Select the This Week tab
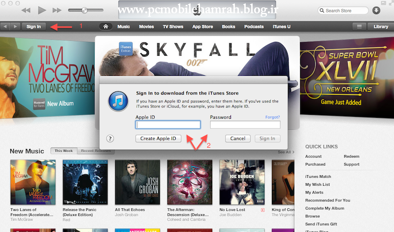394x232 pixels. click(x=64, y=151)
